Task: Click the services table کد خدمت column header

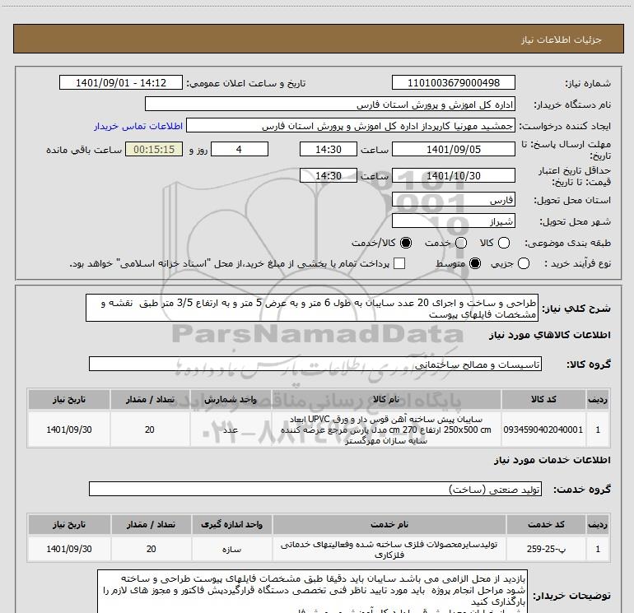Action: click(x=546, y=524)
